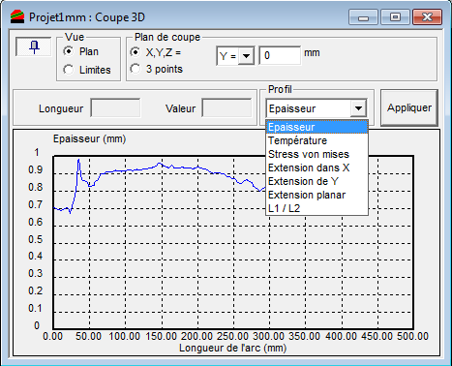Collapse the Profil combo box arrow
452x366 pixels.
(358, 108)
